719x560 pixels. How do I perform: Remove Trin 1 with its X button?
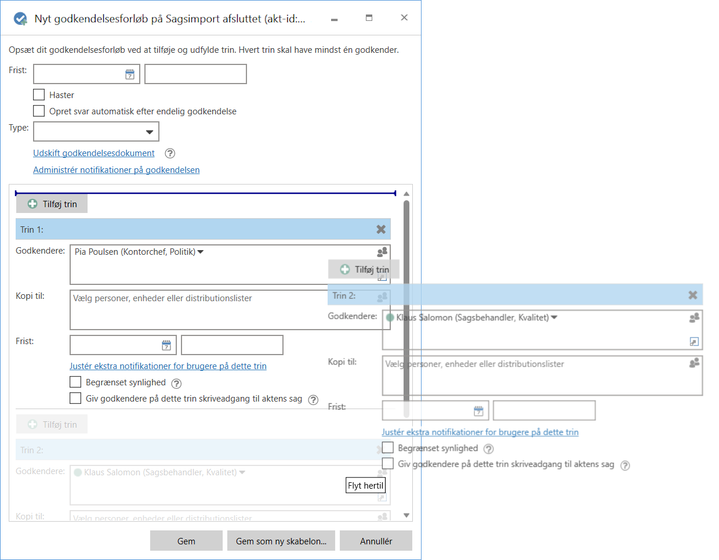point(381,229)
